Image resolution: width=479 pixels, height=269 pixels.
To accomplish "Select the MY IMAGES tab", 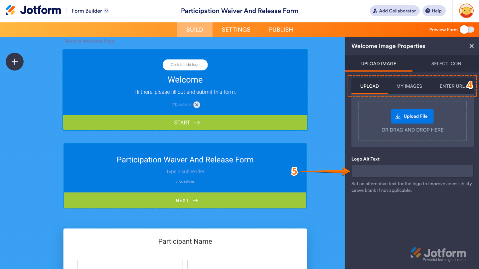I will (409, 86).
